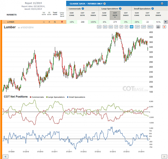Expand the Lumber row dropdown arrow
The height and width of the screenshot is (159, 168).
click(166, 22)
